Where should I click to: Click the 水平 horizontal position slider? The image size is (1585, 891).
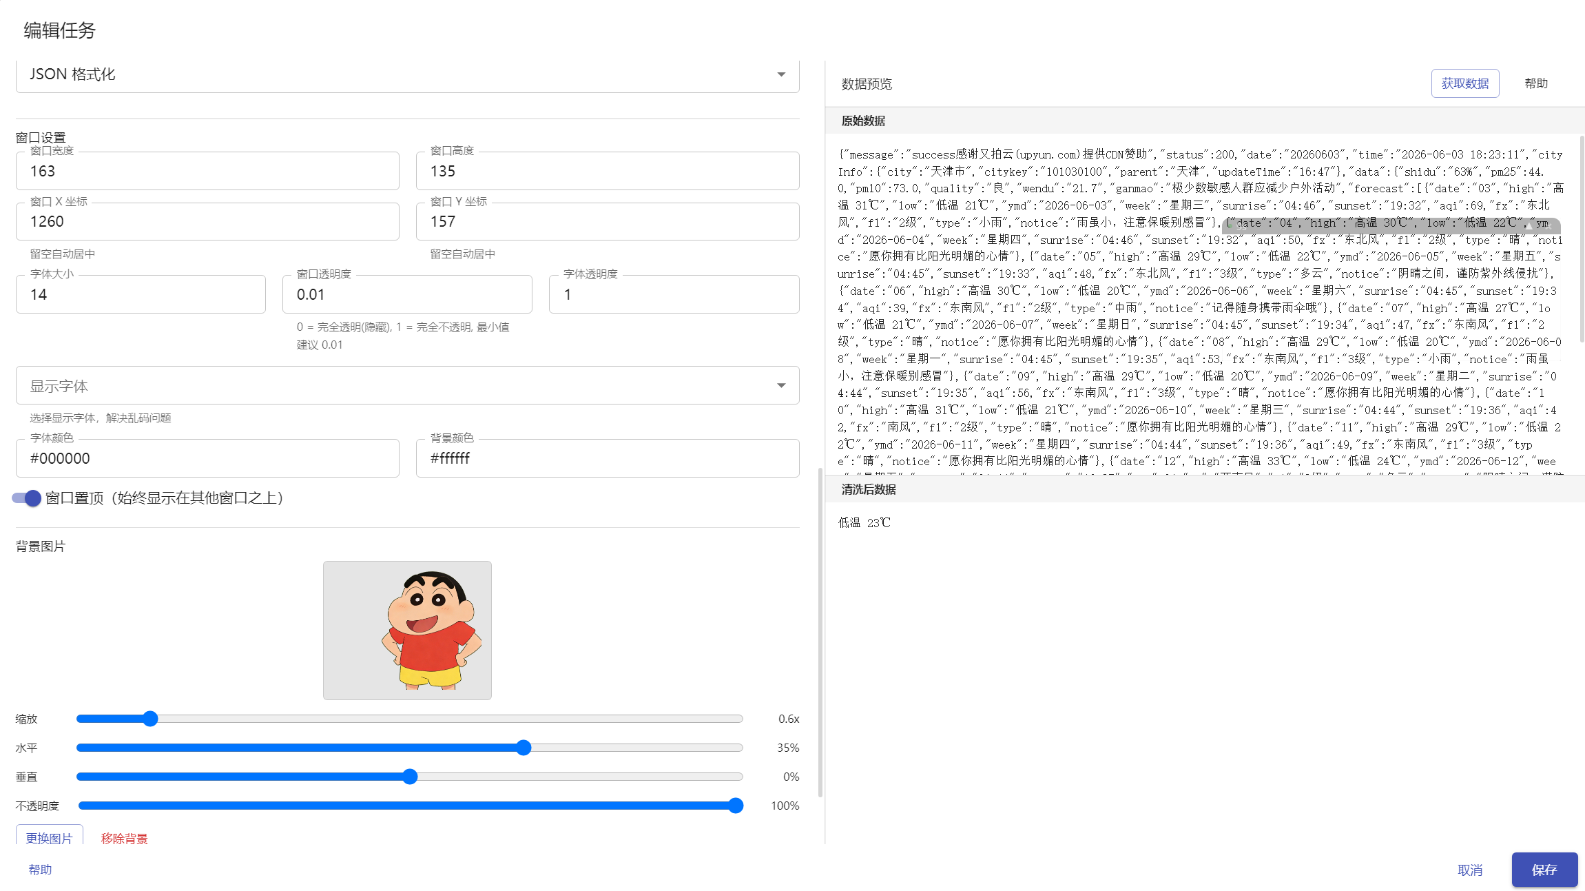coord(410,748)
